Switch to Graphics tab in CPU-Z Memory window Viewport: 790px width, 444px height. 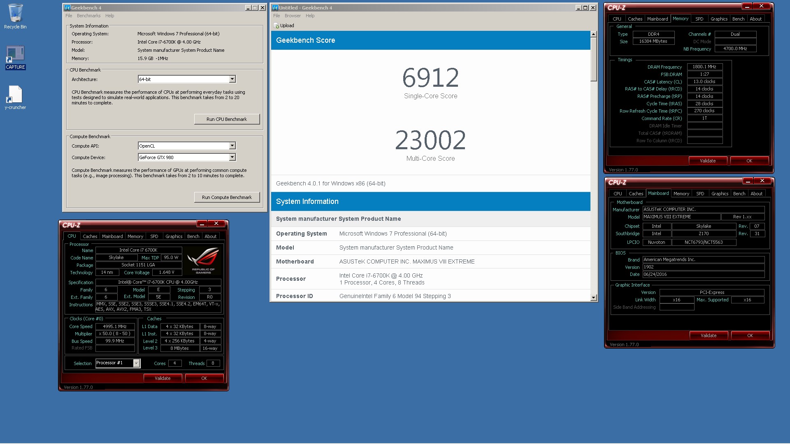pos(719,19)
